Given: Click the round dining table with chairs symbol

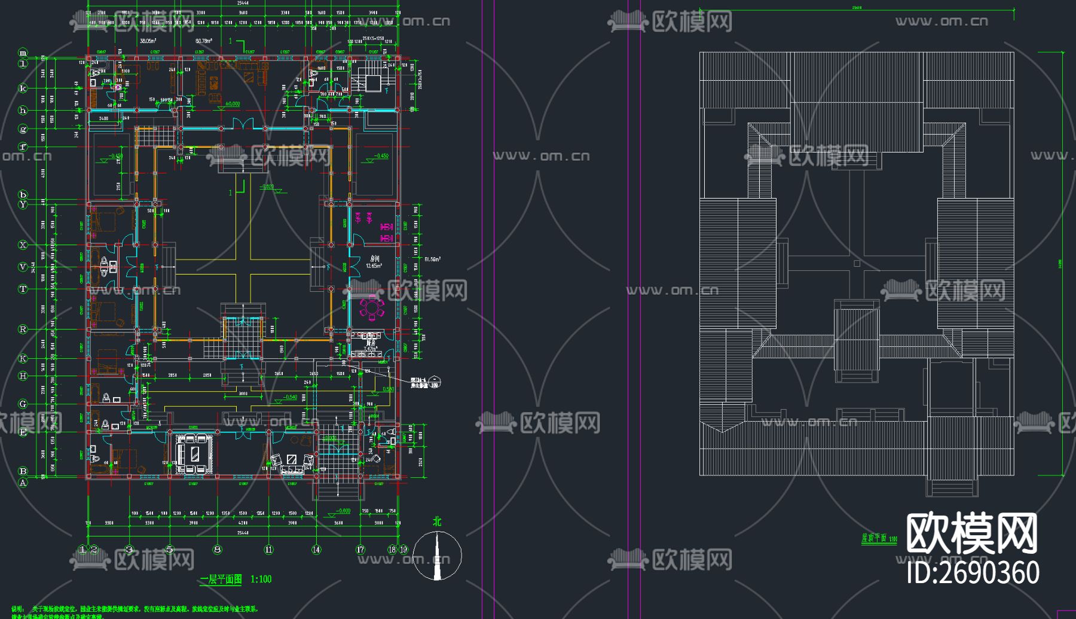Looking at the screenshot, I should click(x=372, y=307).
